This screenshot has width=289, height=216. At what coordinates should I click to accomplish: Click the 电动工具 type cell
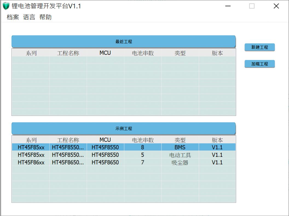coord(180,155)
